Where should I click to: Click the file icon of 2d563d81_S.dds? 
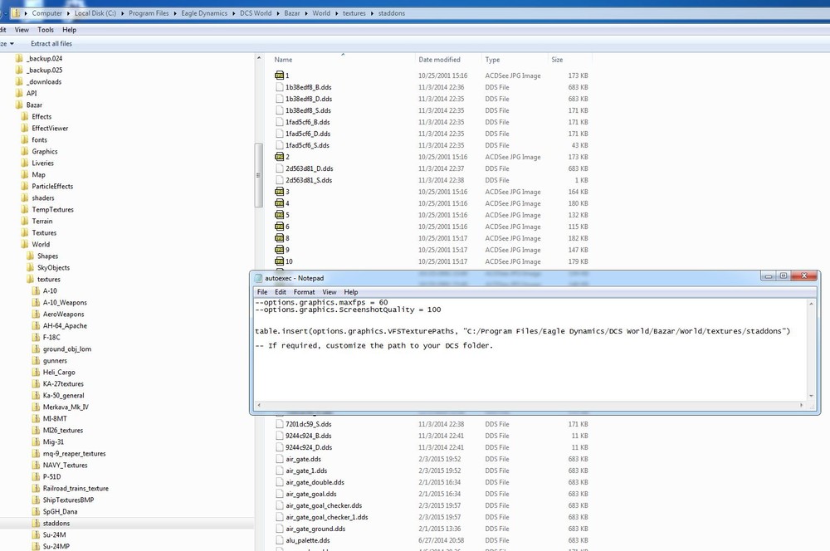point(280,180)
